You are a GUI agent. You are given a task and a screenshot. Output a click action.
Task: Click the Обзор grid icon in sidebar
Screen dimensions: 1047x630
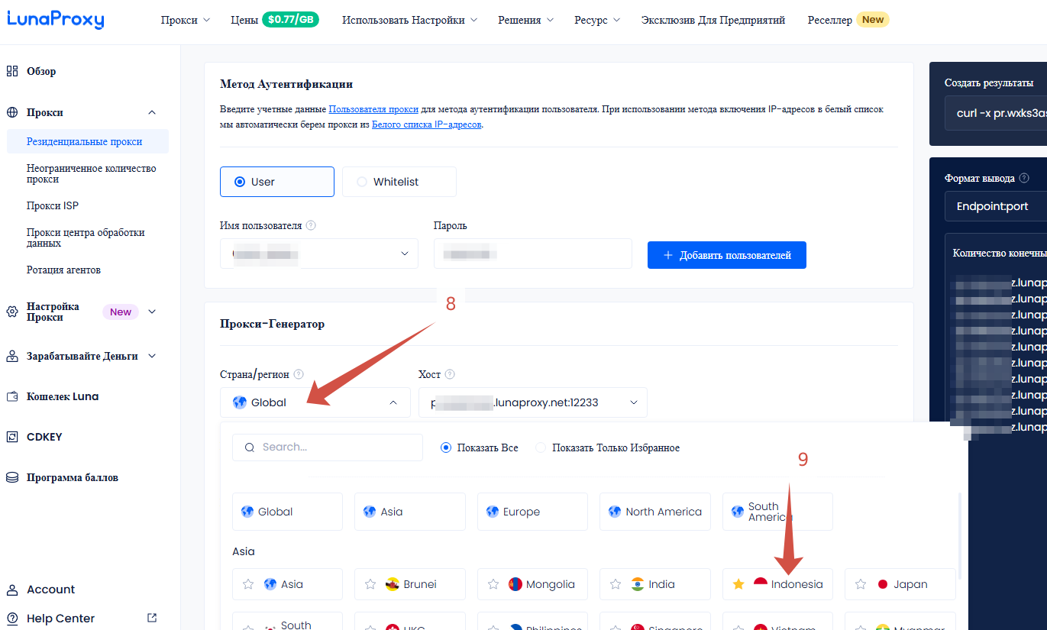(12, 71)
